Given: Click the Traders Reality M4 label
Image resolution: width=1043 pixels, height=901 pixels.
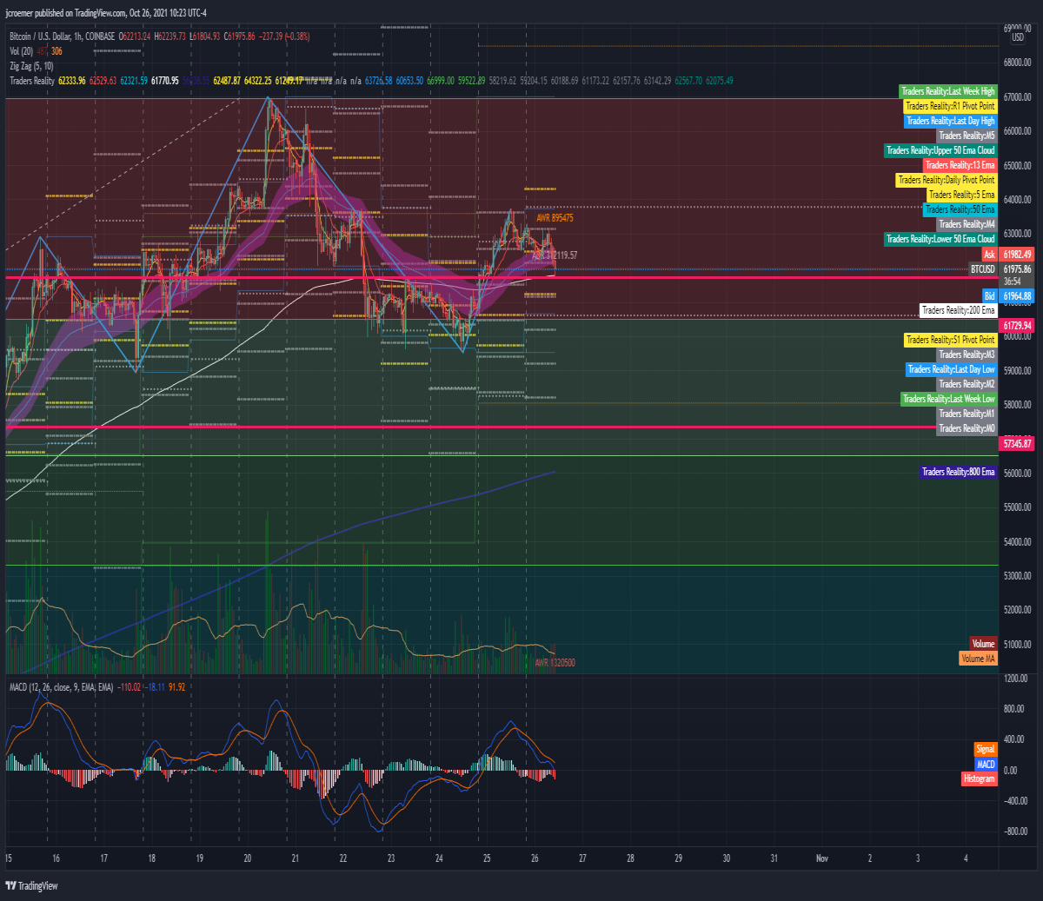Looking at the screenshot, I should (967, 224).
